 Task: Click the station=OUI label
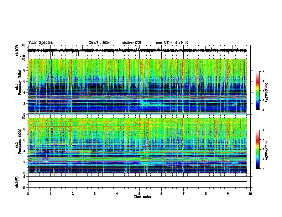point(132,43)
